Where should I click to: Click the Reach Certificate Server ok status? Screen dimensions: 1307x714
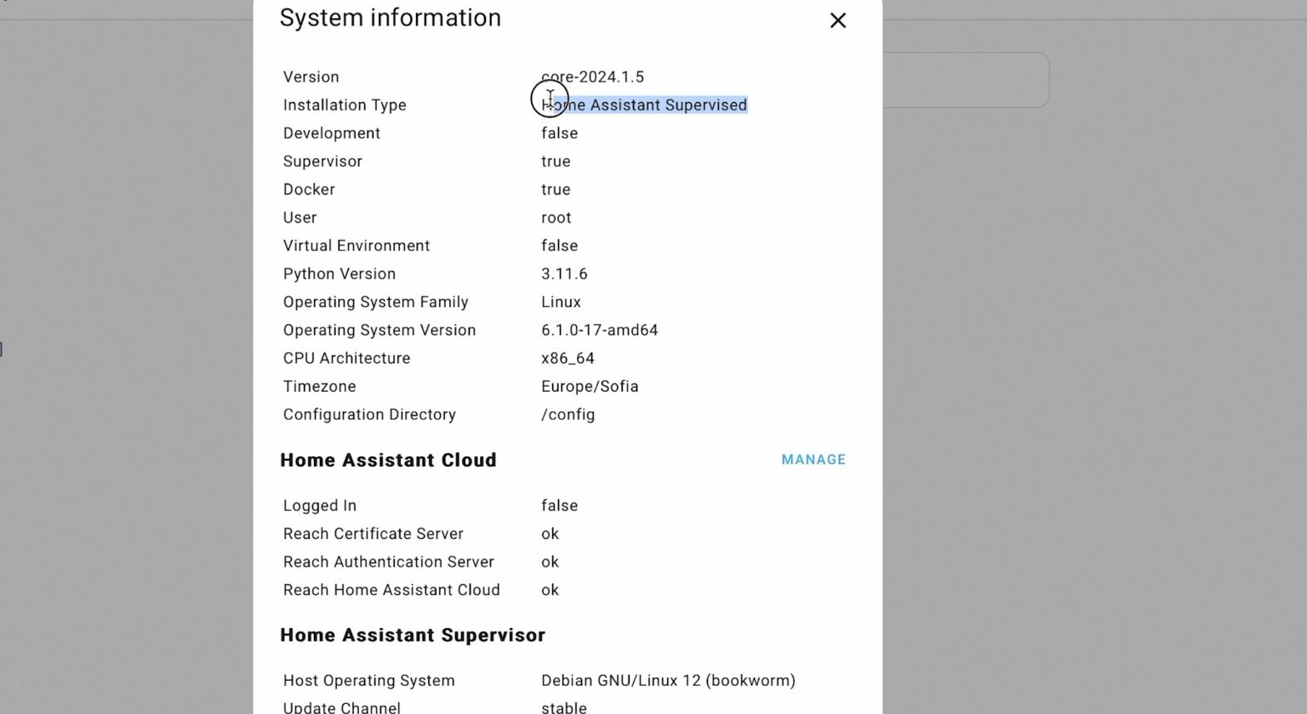(x=550, y=533)
